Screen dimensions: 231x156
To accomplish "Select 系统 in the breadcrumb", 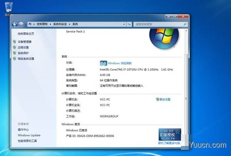I will [x=75, y=24].
